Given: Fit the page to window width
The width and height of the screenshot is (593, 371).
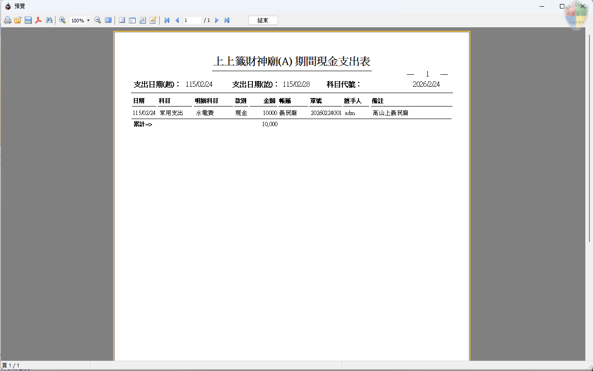Looking at the screenshot, I should click(x=107, y=20).
